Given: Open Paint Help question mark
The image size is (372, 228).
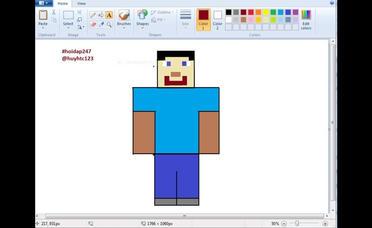Looking at the screenshot, I should 332,3.
